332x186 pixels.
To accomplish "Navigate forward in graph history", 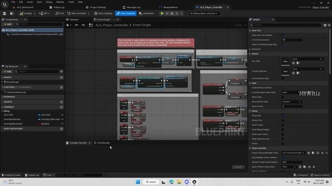I will (x=83, y=25).
